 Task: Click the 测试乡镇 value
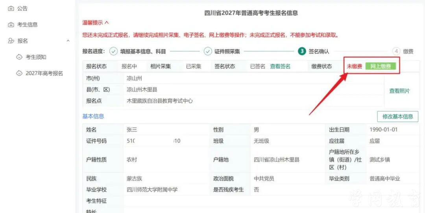tap(379, 159)
